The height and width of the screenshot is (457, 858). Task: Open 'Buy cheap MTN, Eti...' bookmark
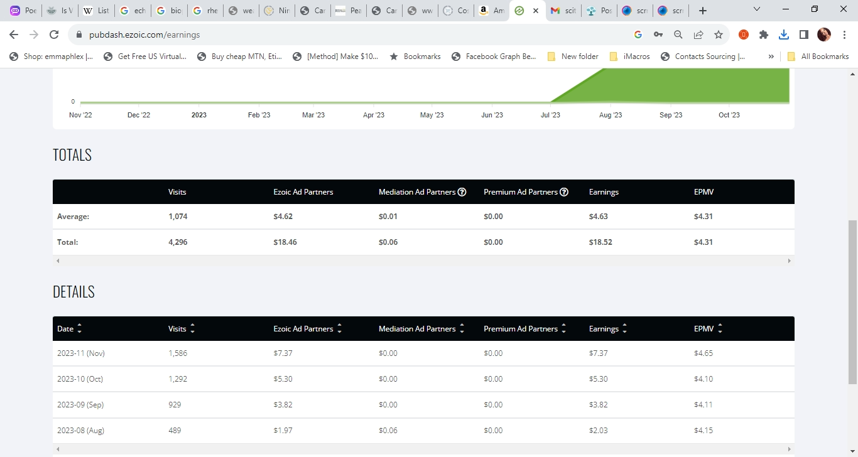click(239, 56)
